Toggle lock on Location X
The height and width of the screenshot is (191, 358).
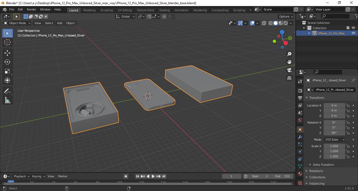tap(348, 105)
